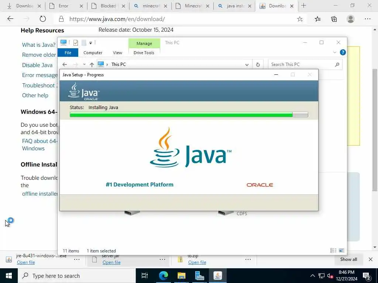Viewport: 378px width, 283px height.
Task: Open the Other help link
Action: coord(35,95)
